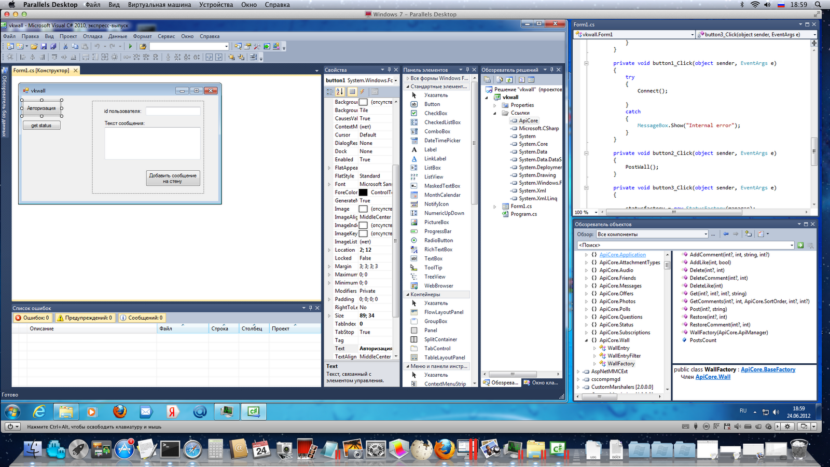Screen dimensions: 830x467
Task: Expand the Font property row
Action: pos(329,184)
